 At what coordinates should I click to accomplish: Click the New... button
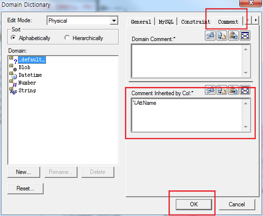click(x=24, y=172)
